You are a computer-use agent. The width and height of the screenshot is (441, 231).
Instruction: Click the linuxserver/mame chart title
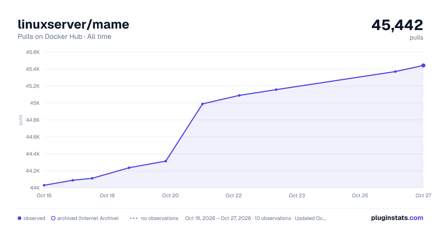coord(73,25)
